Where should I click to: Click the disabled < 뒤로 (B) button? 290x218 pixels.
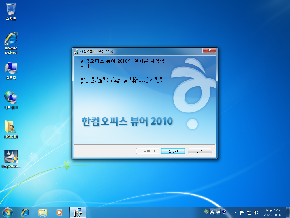click(148, 151)
